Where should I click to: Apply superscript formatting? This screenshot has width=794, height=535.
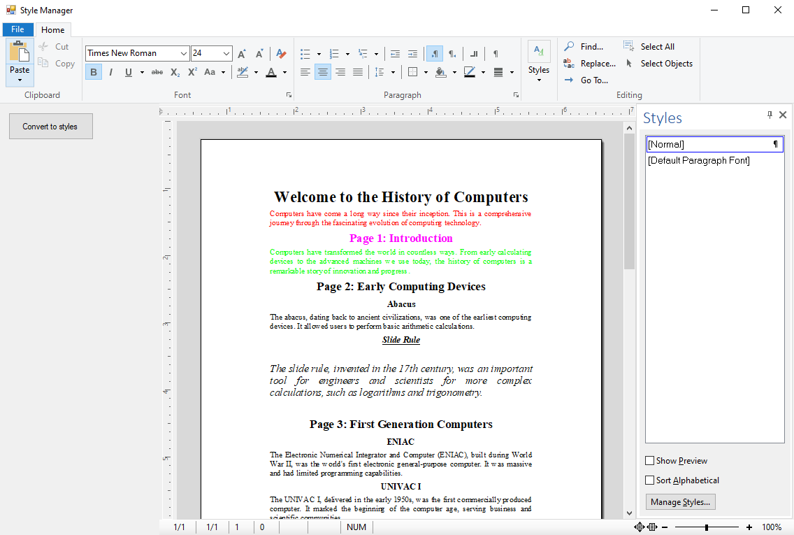192,72
